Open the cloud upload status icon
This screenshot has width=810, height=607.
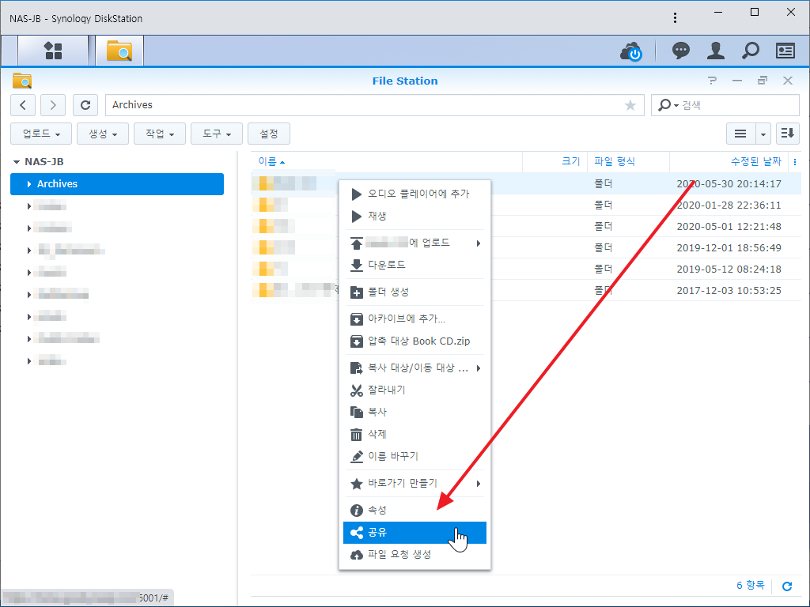(631, 51)
